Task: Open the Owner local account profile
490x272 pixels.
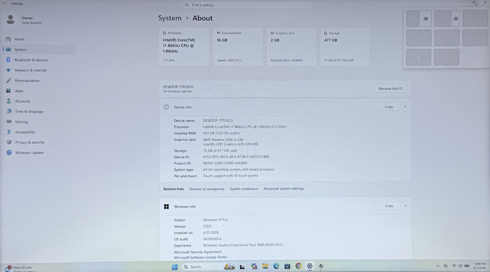Action: point(24,20)
